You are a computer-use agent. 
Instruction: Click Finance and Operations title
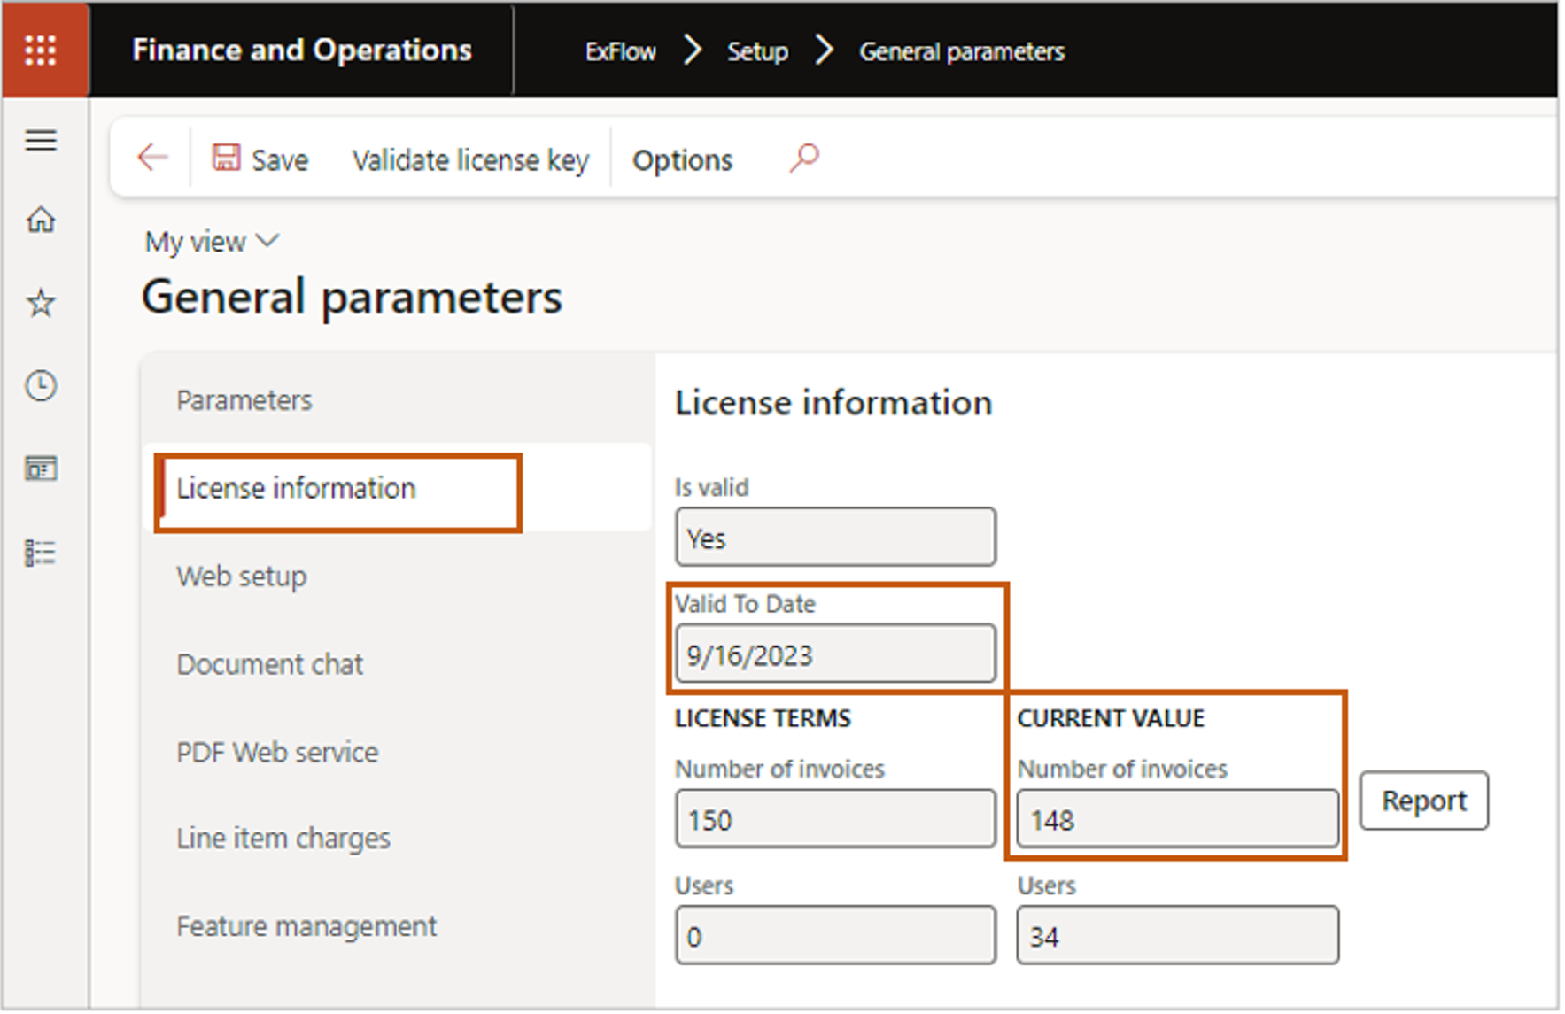[302, 50]
